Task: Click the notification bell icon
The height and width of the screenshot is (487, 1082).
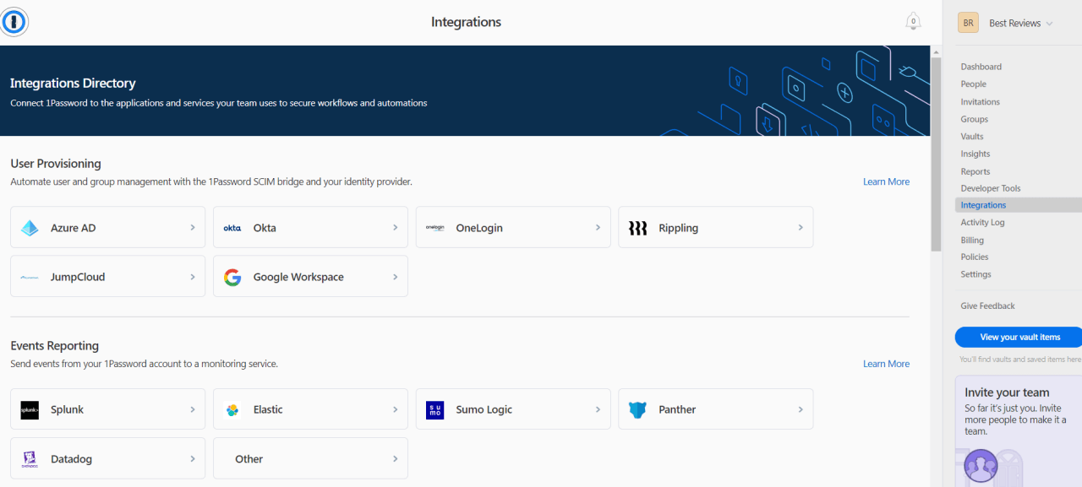Action: 913,21
